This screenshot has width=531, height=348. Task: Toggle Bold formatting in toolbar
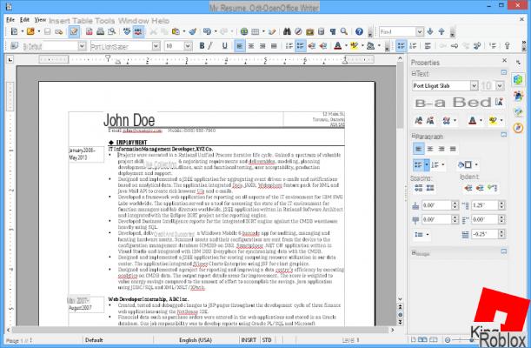pyautogui.click(x=202, y=46)
